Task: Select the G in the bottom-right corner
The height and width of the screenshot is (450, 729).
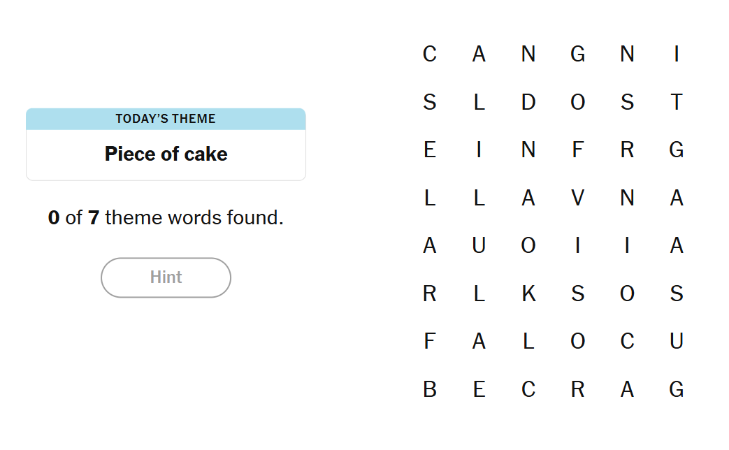Action: pos(676,389)
